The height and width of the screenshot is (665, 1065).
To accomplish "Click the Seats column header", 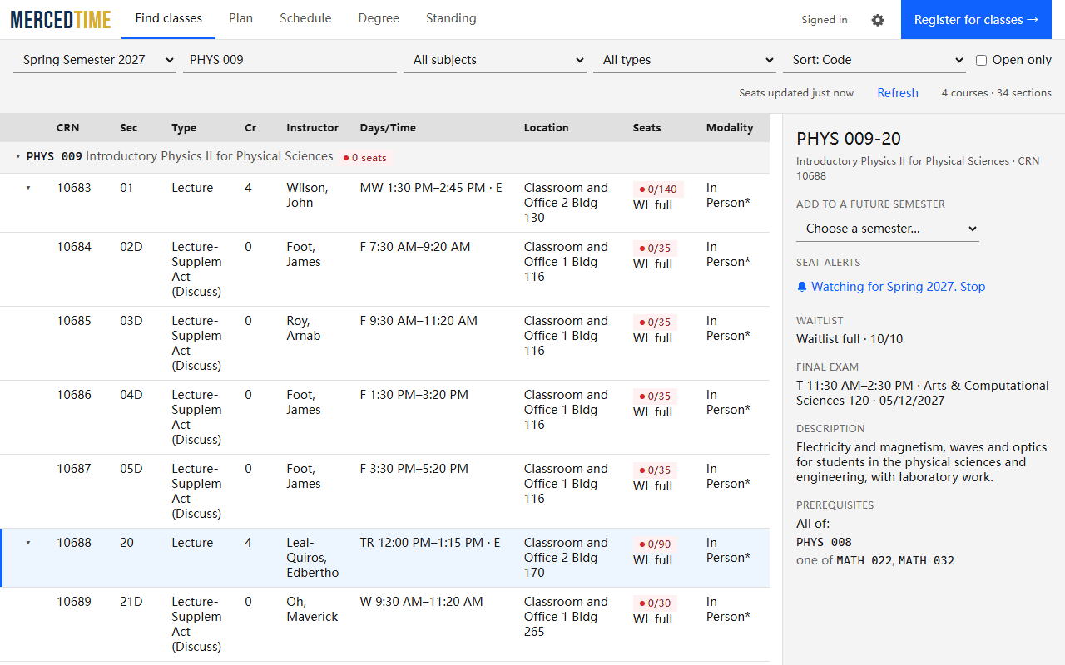I will (x=646, y=128).
